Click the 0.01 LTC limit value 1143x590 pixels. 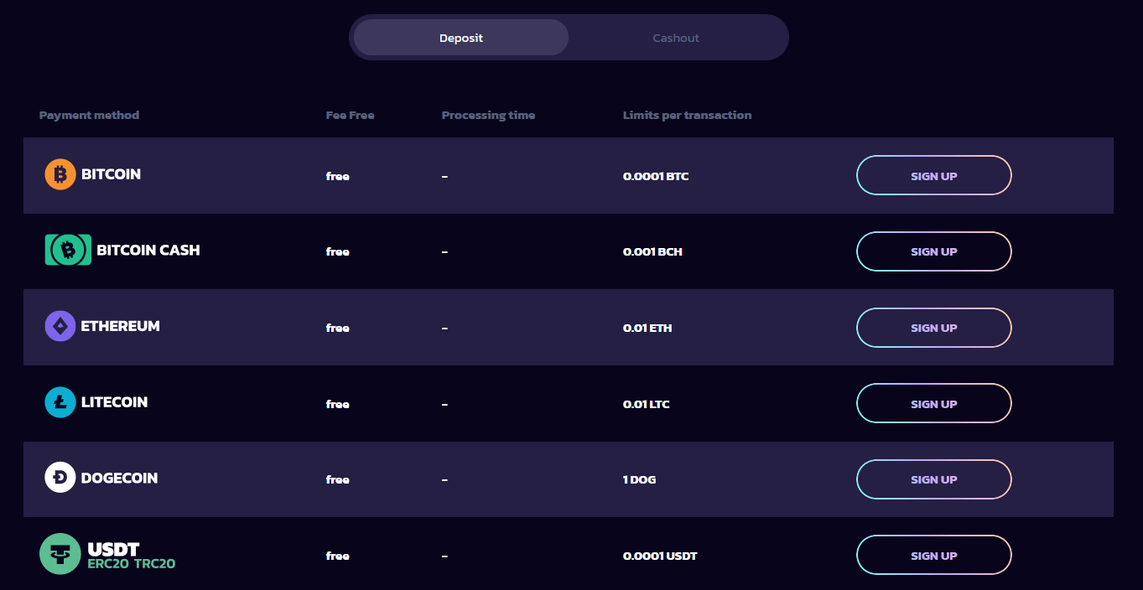tap(646, 404)
